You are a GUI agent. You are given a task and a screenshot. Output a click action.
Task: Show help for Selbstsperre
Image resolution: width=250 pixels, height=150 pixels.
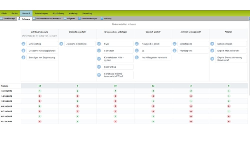click(x=174, y=44)
